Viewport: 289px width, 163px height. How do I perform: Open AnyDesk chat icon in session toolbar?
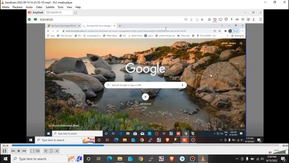click(x=226, y=19)
